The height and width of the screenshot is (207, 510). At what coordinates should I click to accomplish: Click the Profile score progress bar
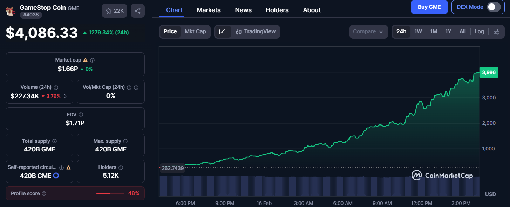click(110, 193)
